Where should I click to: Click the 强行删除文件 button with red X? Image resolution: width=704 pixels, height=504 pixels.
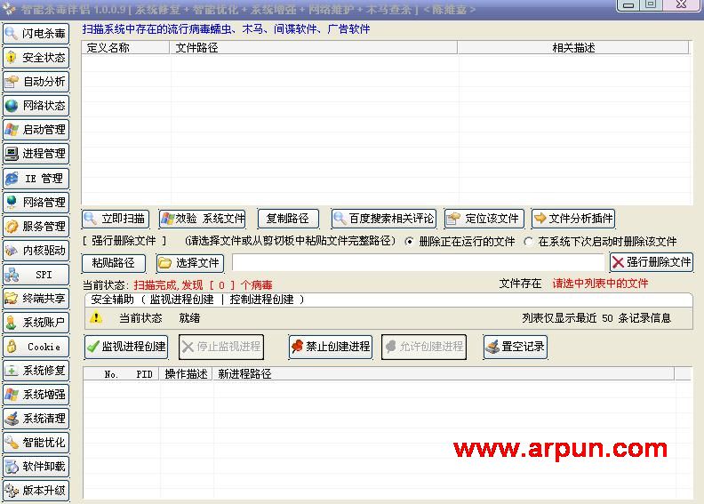coord(651,262)
